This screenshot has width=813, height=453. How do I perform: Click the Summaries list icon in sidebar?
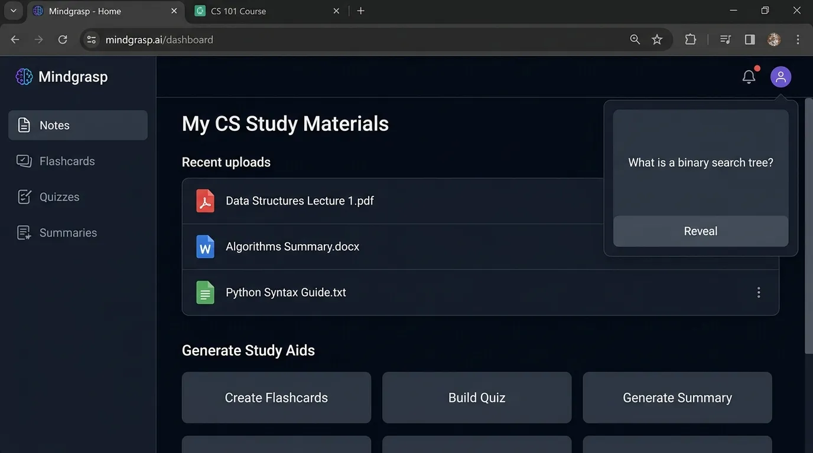[24, 233]
